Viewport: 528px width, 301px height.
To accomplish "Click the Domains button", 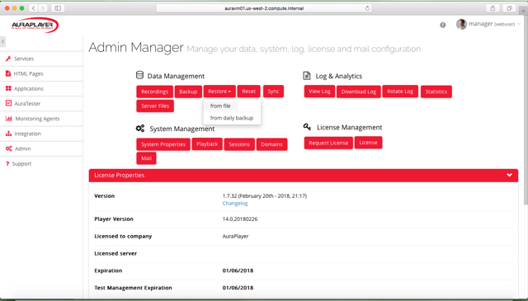I will tap(271, 144).
